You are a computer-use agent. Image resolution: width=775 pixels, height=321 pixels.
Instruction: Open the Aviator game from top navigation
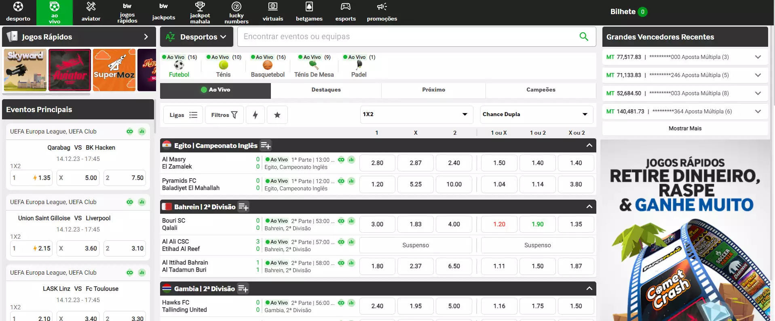pyautogui.click(x=91, y=12)
